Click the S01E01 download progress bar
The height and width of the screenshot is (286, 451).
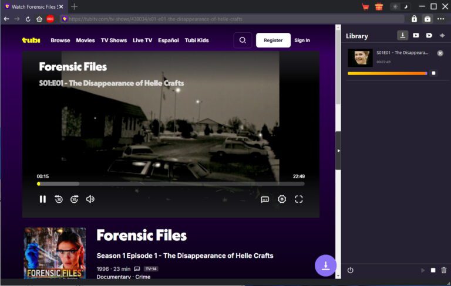[x=388, y=73]
